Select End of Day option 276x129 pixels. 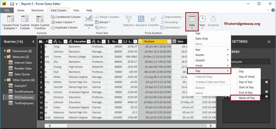click(246, 92)
